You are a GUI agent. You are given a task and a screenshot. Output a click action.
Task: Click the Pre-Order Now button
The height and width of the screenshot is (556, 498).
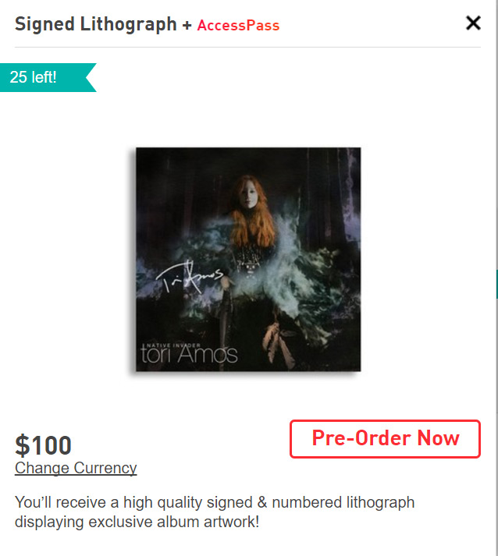[385, 438]
